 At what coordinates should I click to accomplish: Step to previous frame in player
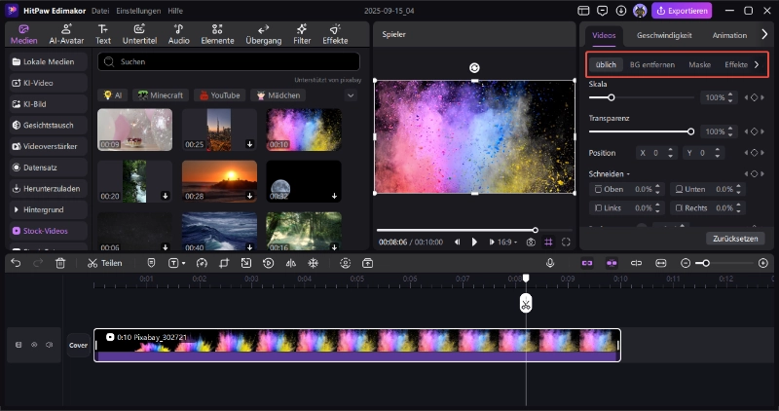click(x=457, y=243)
